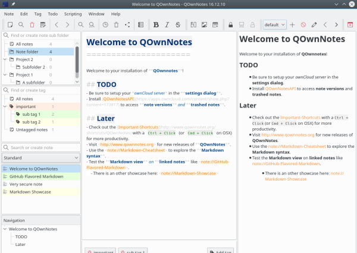Open find-in-note search icon
The image size is (357, 253).
click(80, 24)
